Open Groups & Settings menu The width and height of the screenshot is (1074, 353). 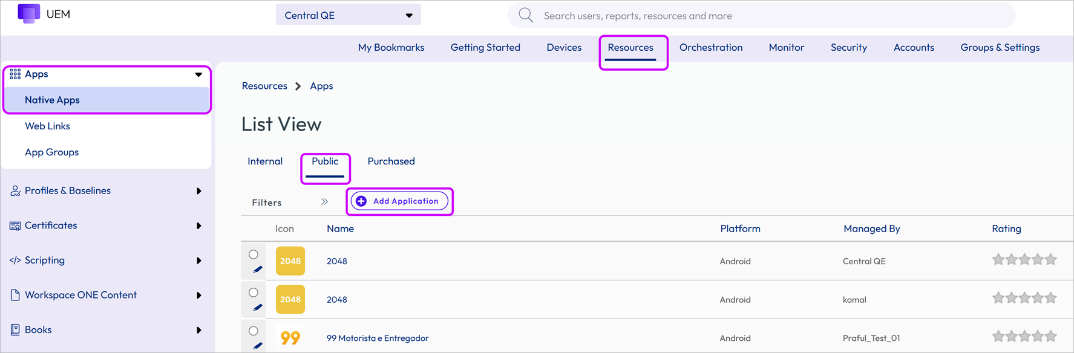[1000, 47]
